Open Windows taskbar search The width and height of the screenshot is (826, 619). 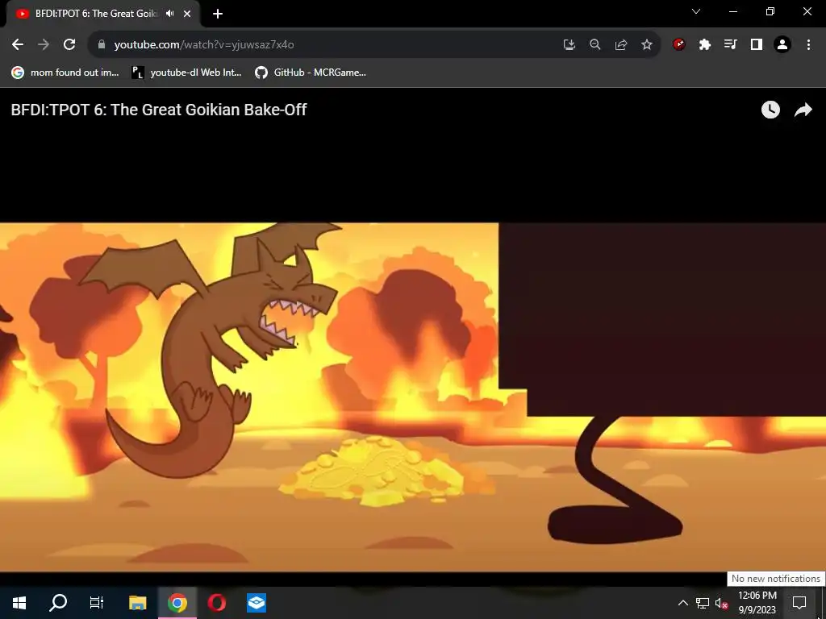pyautogui.click(x=58, y=603)
